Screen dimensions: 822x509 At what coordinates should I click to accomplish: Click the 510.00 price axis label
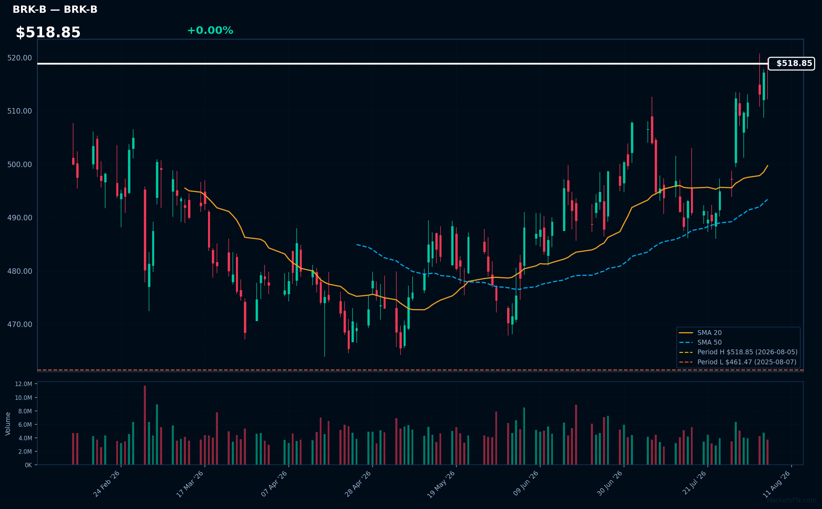(x=20, y=111)
